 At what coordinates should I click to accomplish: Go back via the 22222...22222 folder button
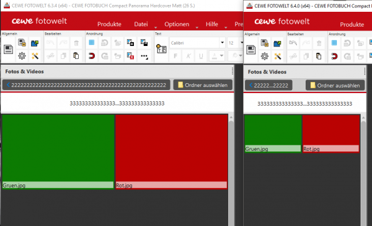click(268, 85)
